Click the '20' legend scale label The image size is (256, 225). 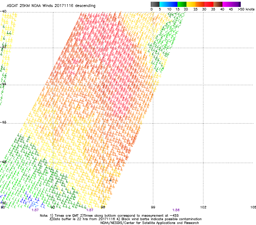click(186, 9)
